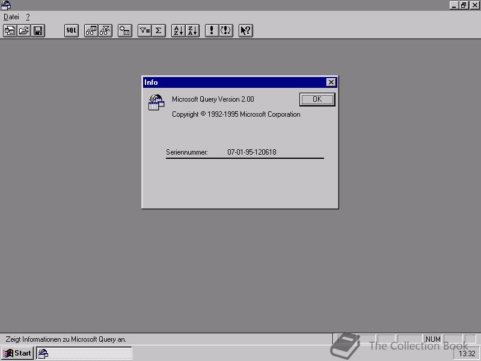Click the OK button in Info dialog
481x361 pixels.
317,99
